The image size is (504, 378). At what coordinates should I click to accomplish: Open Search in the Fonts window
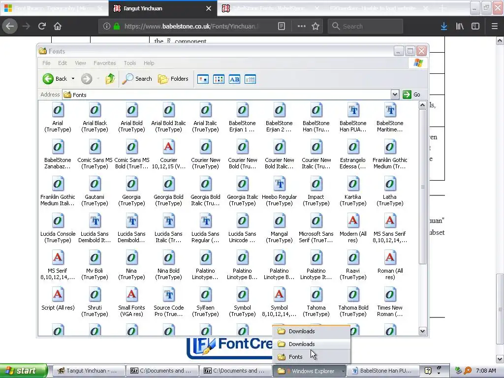pyautogui.click(x=137, y=79)
